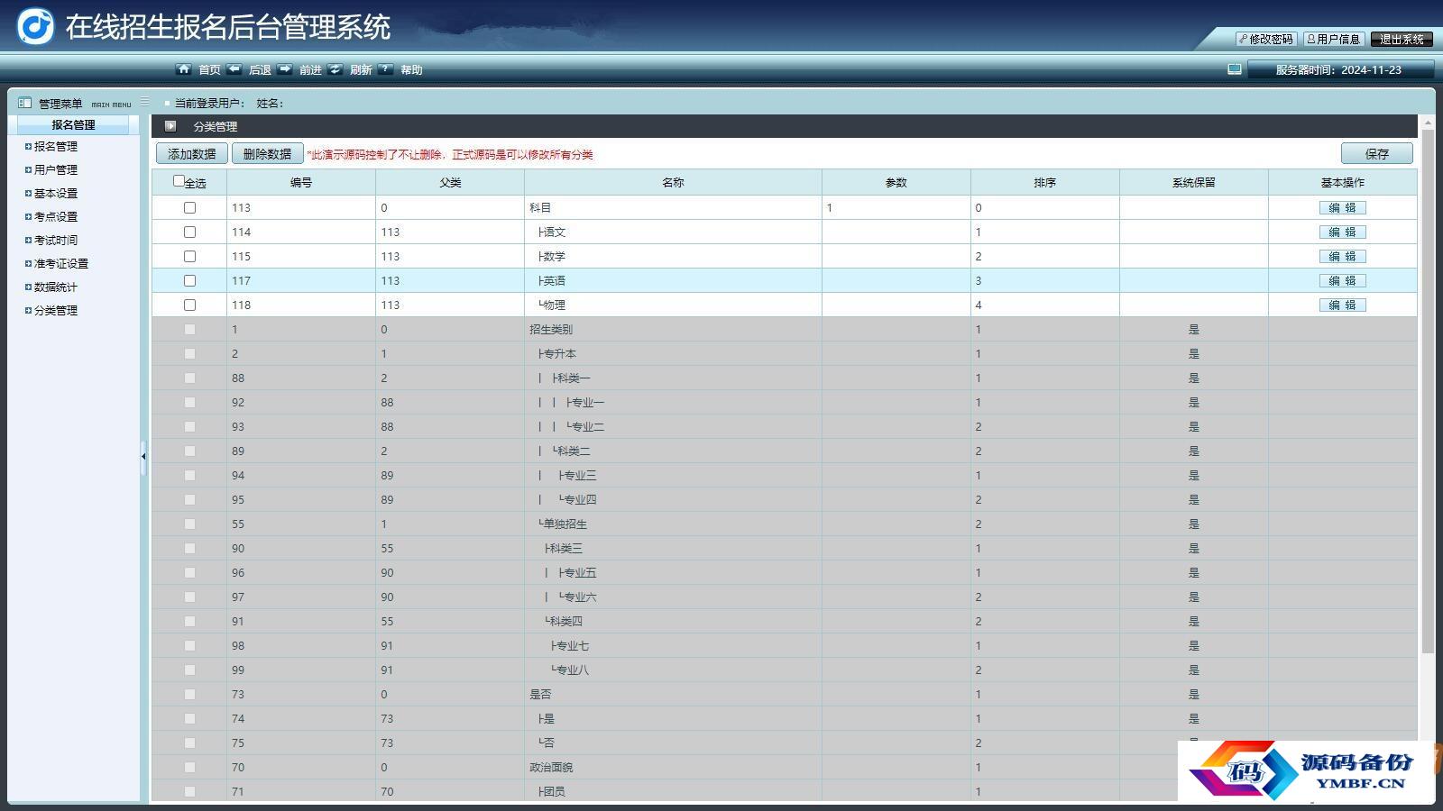
Task: Click the monitor icon near server time
Action: [1235, 68]
